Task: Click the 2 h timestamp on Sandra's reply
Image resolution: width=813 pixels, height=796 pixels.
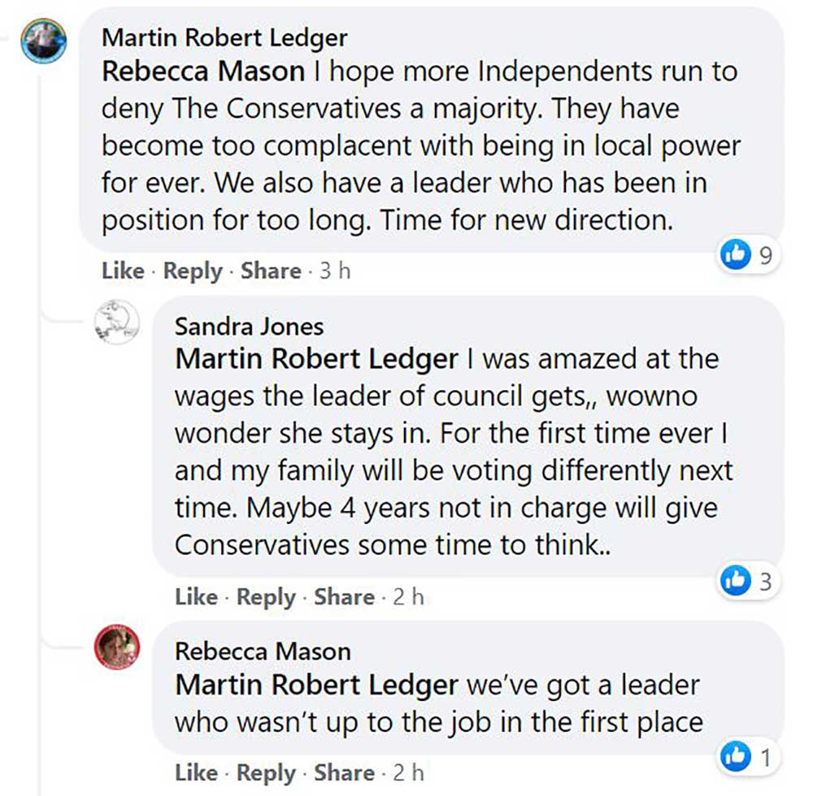Action: click(x=408, y=597)
